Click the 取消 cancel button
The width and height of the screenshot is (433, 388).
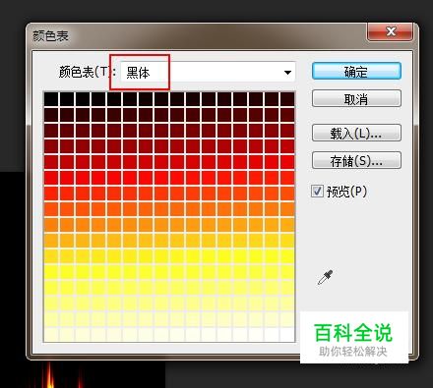point(356,98)
